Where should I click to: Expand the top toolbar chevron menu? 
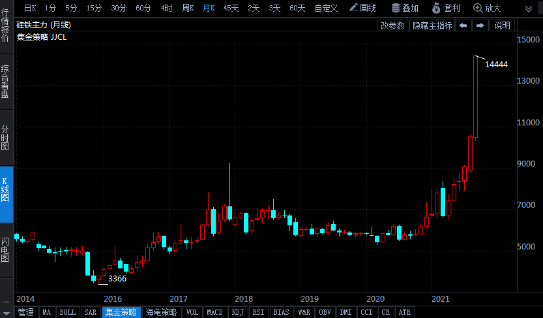tap(529, 8)
